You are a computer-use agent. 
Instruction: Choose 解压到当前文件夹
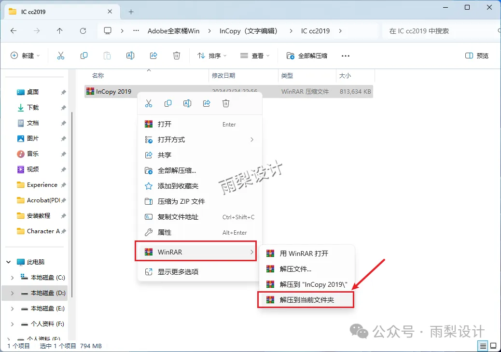click(306, 300)
